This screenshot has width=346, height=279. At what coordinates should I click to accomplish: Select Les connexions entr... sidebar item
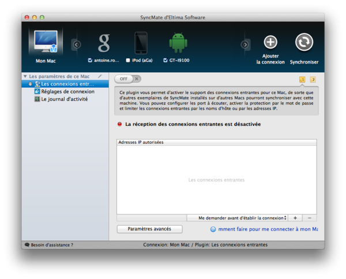65,84
